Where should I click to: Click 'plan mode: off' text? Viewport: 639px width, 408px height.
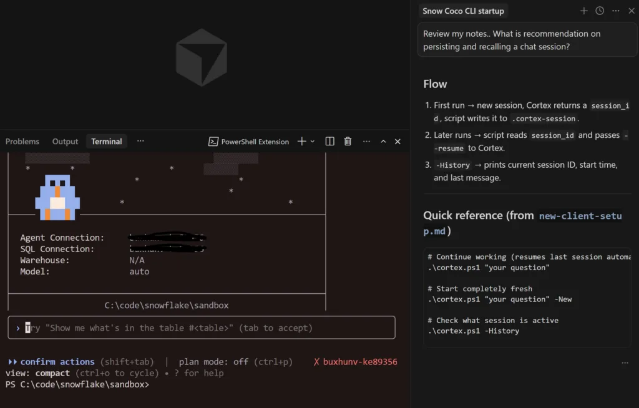click(x=213, y=362)
